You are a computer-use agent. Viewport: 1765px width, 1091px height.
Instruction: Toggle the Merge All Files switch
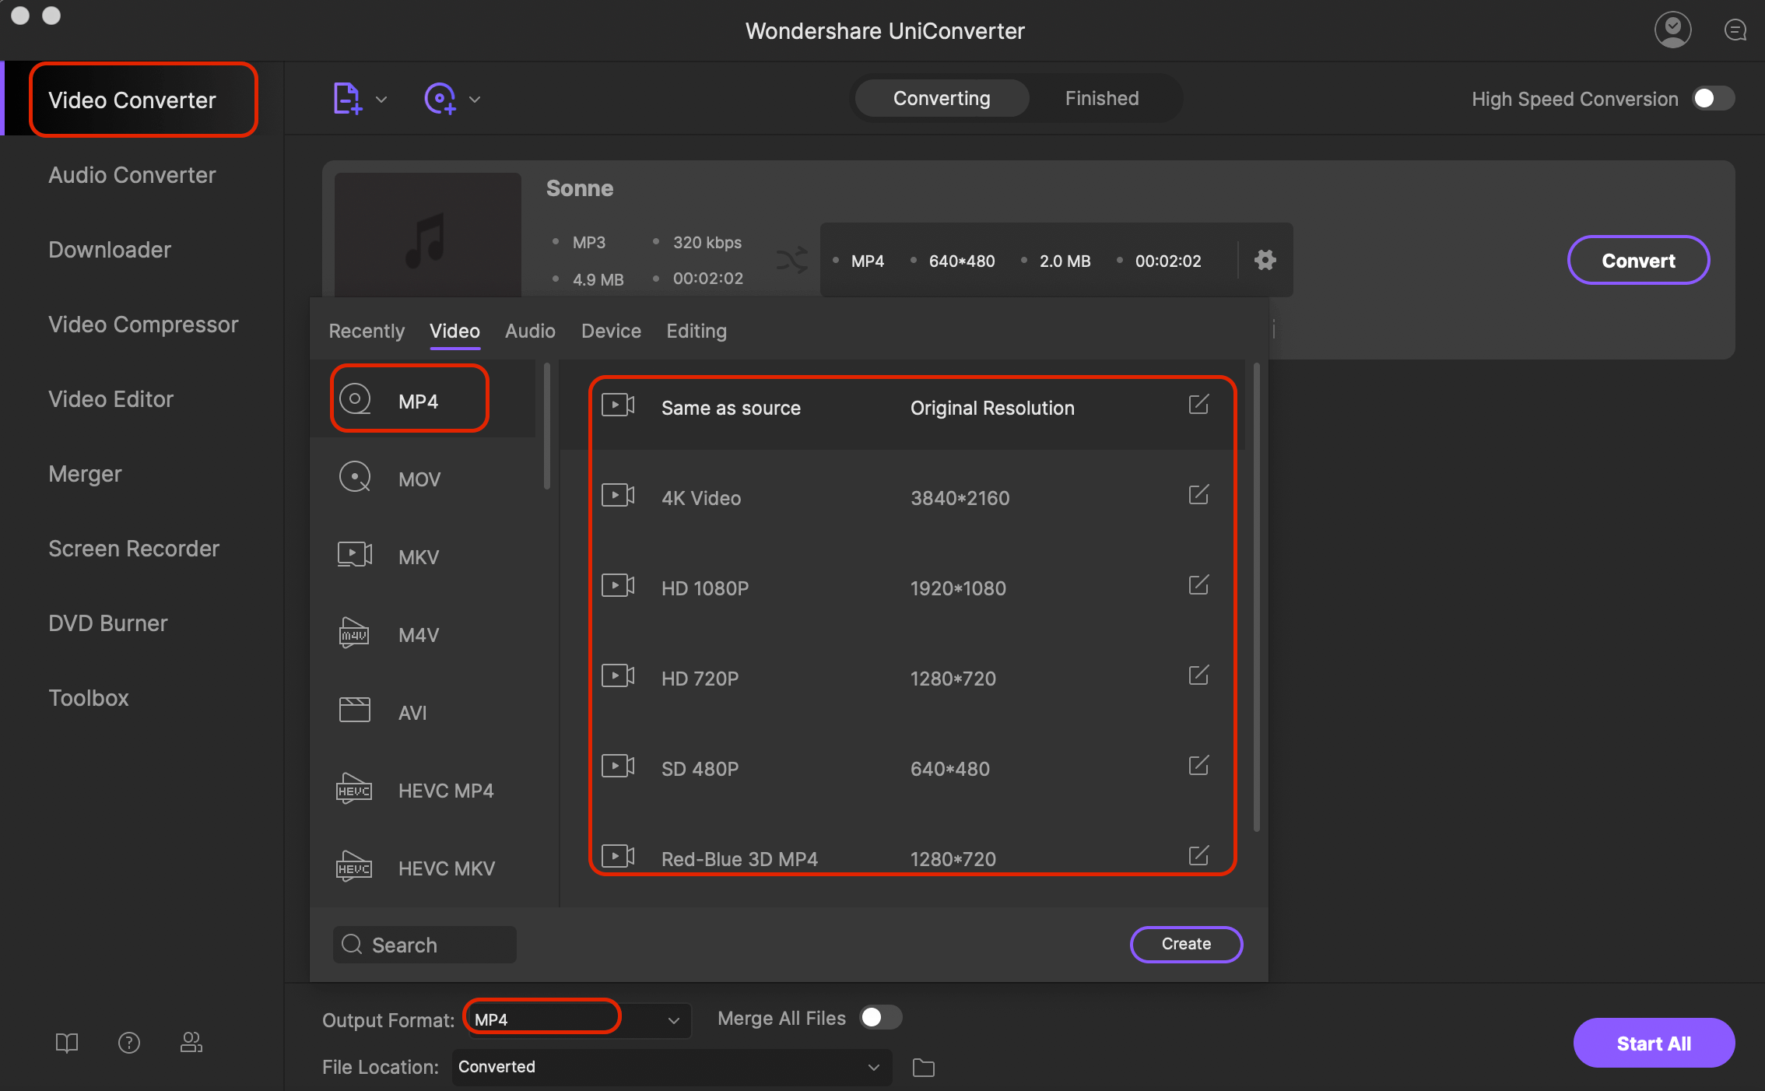coord(880,1019)
